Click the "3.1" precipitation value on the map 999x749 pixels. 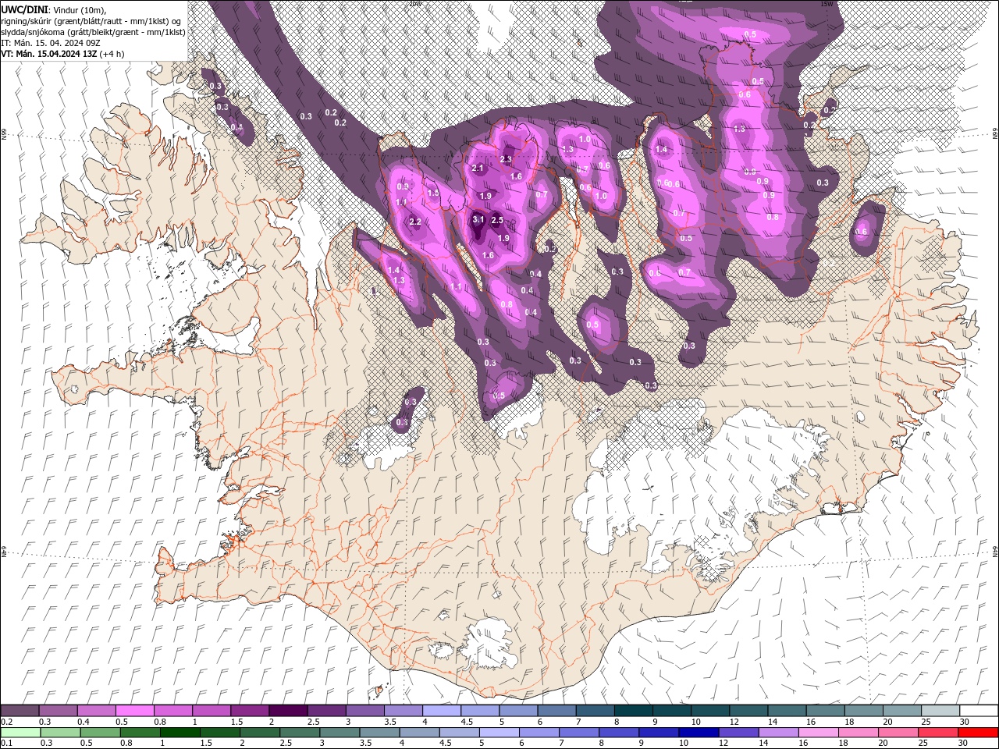click(x=479, y=220)
